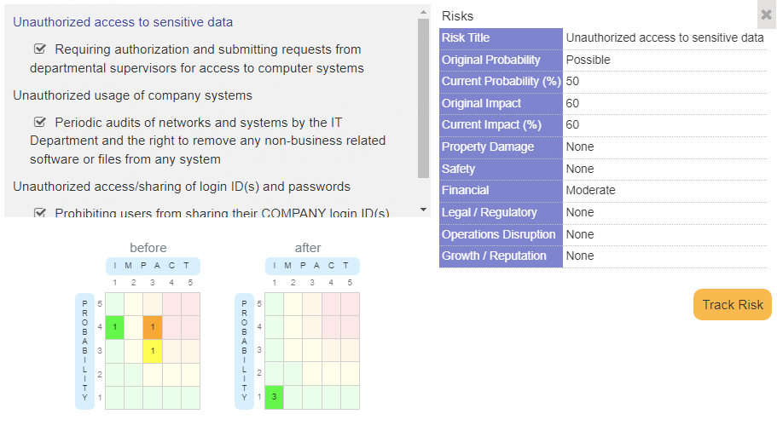777x437 pixels.
Task: Click the Risk Title row label
Action: click(466, 37)
